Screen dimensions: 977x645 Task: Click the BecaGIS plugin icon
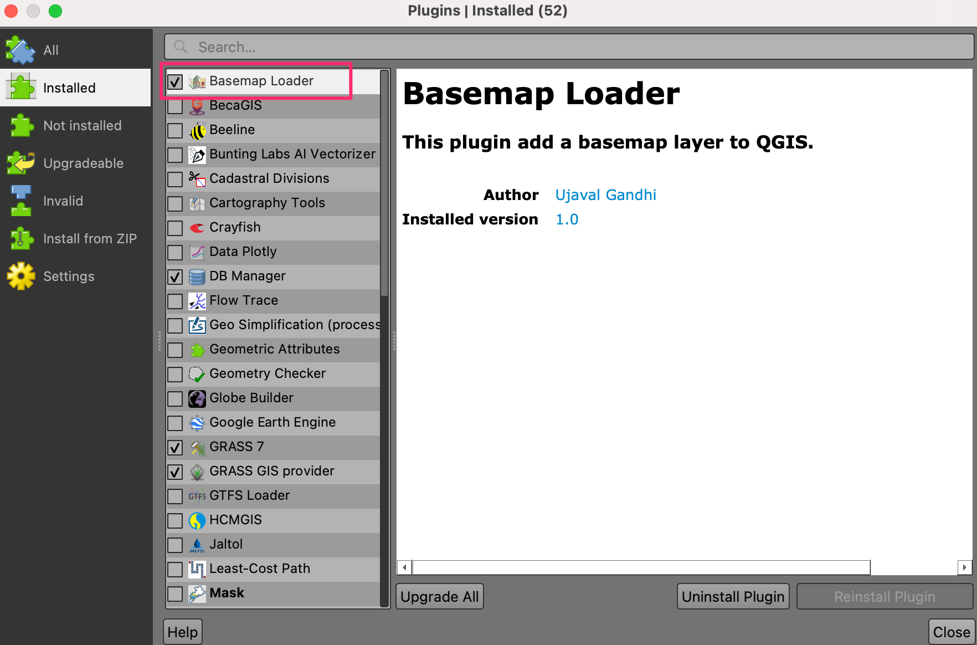(x=197, y=106)
